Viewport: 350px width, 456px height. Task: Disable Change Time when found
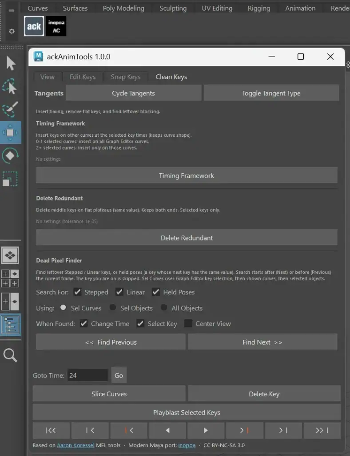point(84,323)
